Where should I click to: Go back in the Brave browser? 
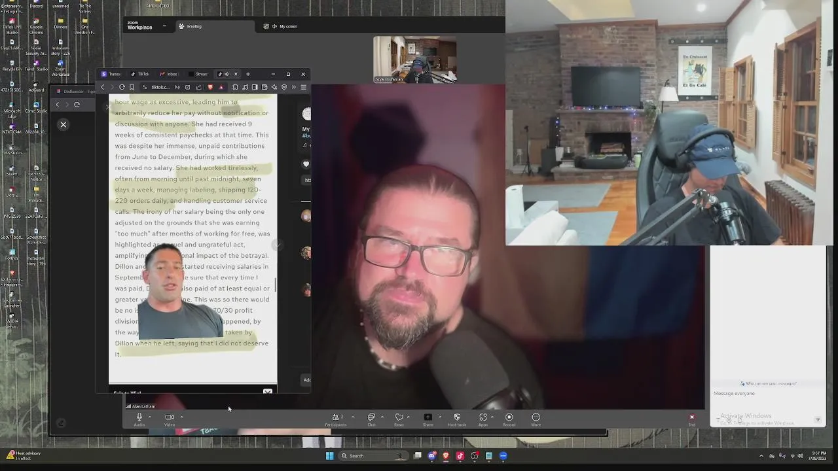click(x=103, y=87)
